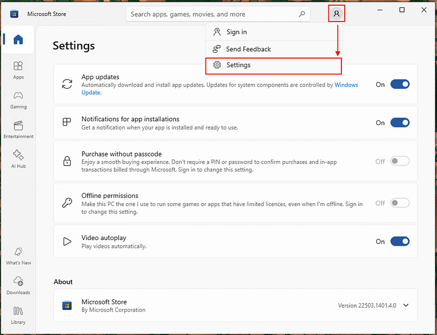Select Settings in the account menu
Viewport: 437px width, 335px height.
coord(238,65)
